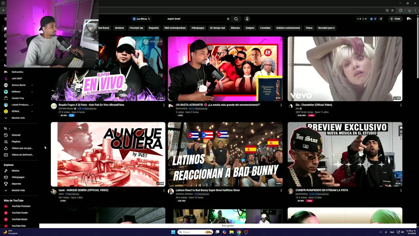Screen dimensions: 419x236
Task: Select Novedad para ti chip
Action: [x=326, y=28]
